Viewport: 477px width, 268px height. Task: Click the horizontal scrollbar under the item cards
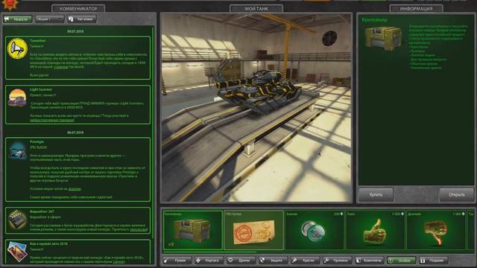(210, 252)
